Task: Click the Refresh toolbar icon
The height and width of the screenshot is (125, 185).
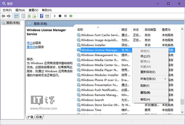Action: click(29, 16)
